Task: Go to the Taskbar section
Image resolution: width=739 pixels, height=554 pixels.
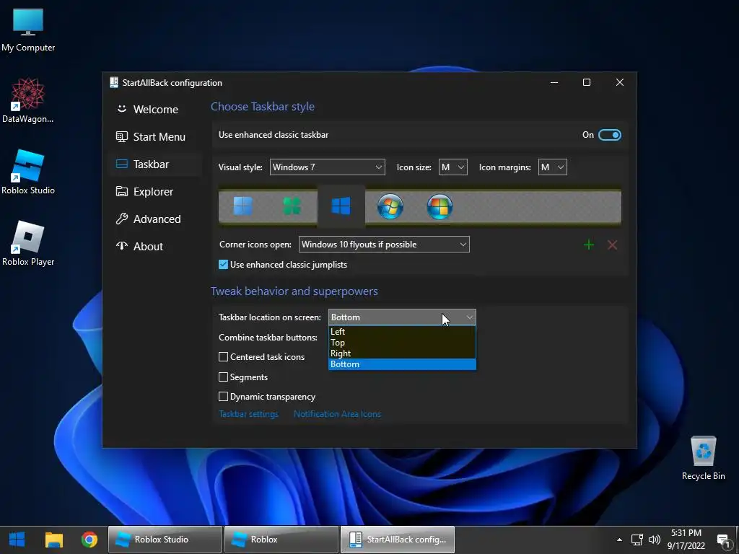Action: pos(155,164)
